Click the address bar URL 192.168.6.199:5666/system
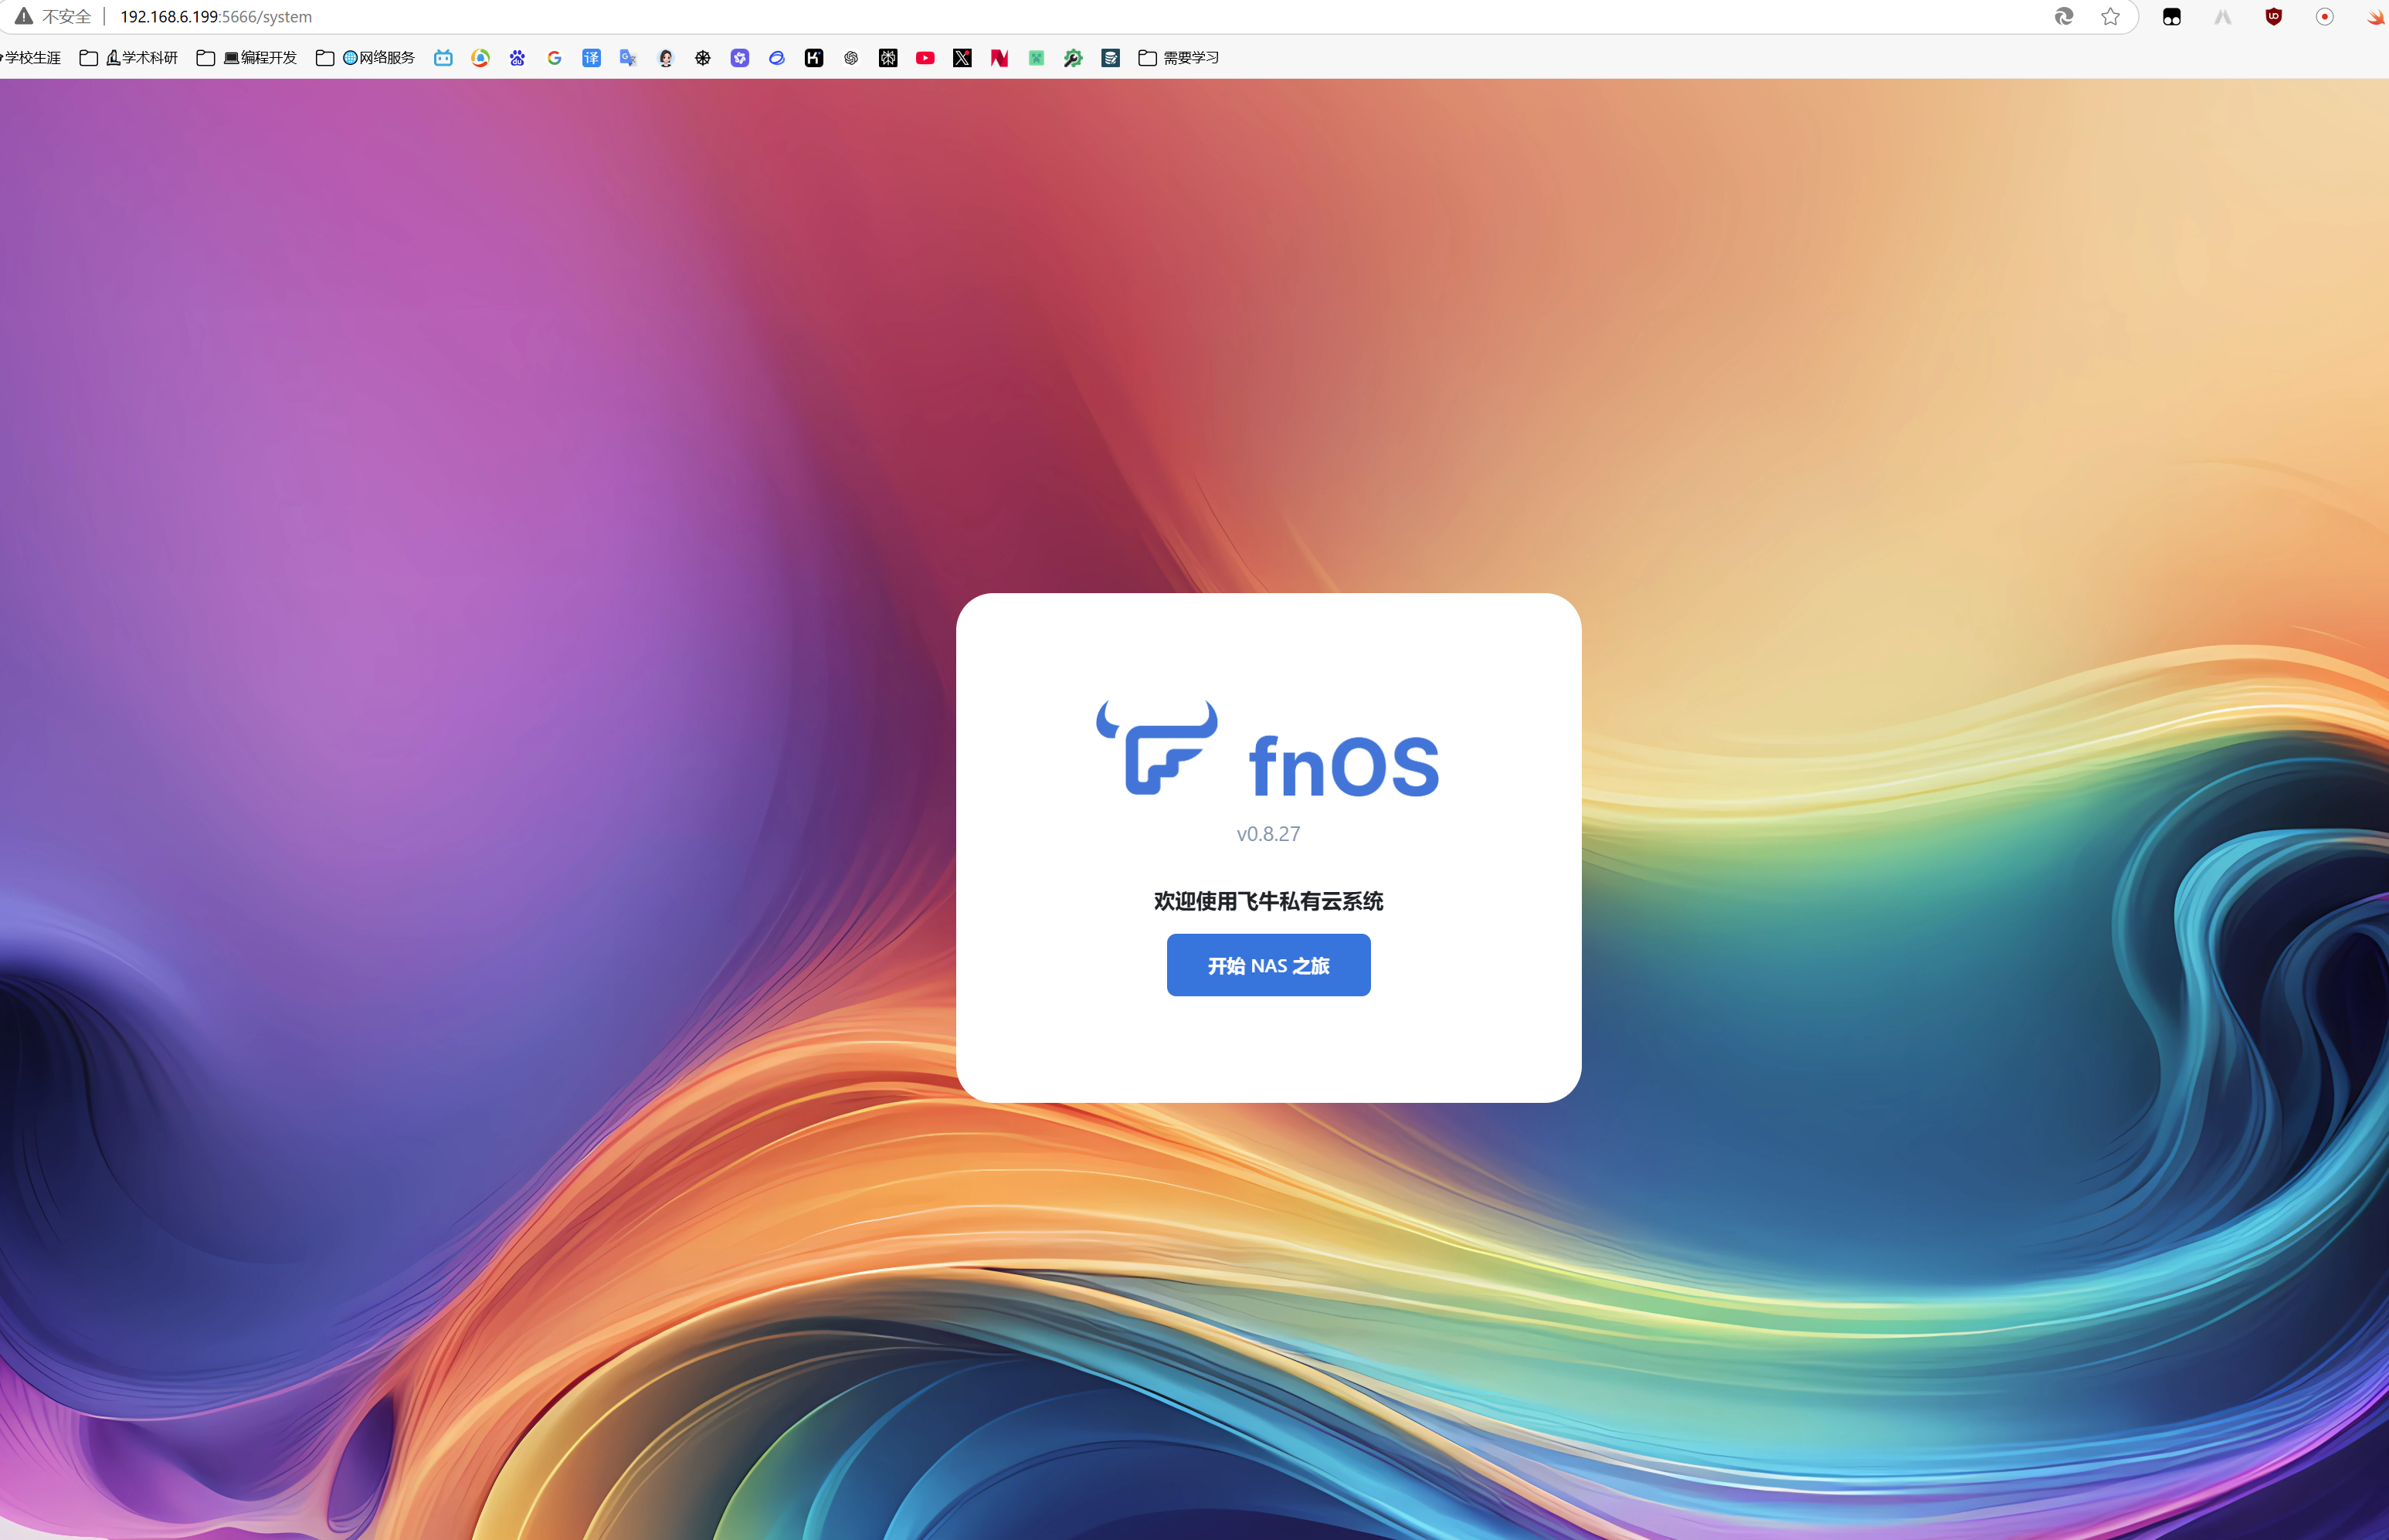 coord(216,17)
